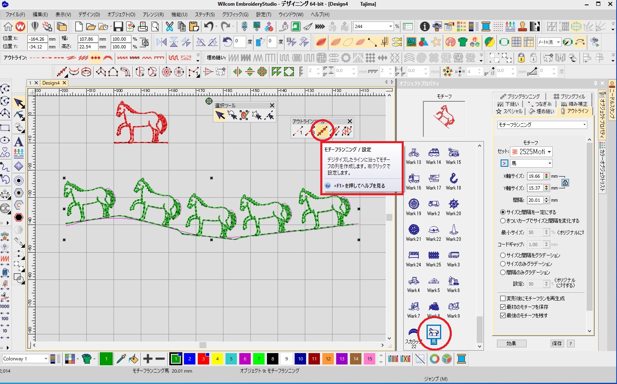Screen dimensions: 617x384
Task: Close the 選択ツール floating toolbar
Action: pyautogui.click(x=272, y=105)
